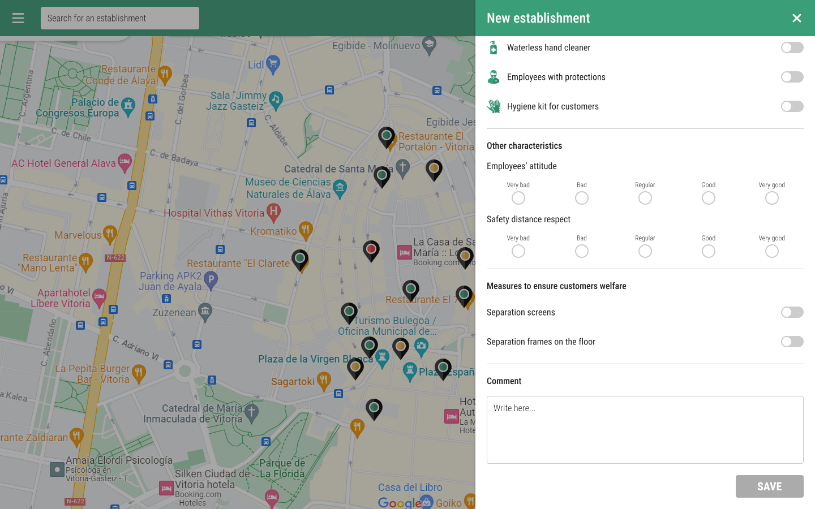Click the Sagartoki restaurant marker
The width and height of the screenshot is (815, 509).
click(324, 381)
